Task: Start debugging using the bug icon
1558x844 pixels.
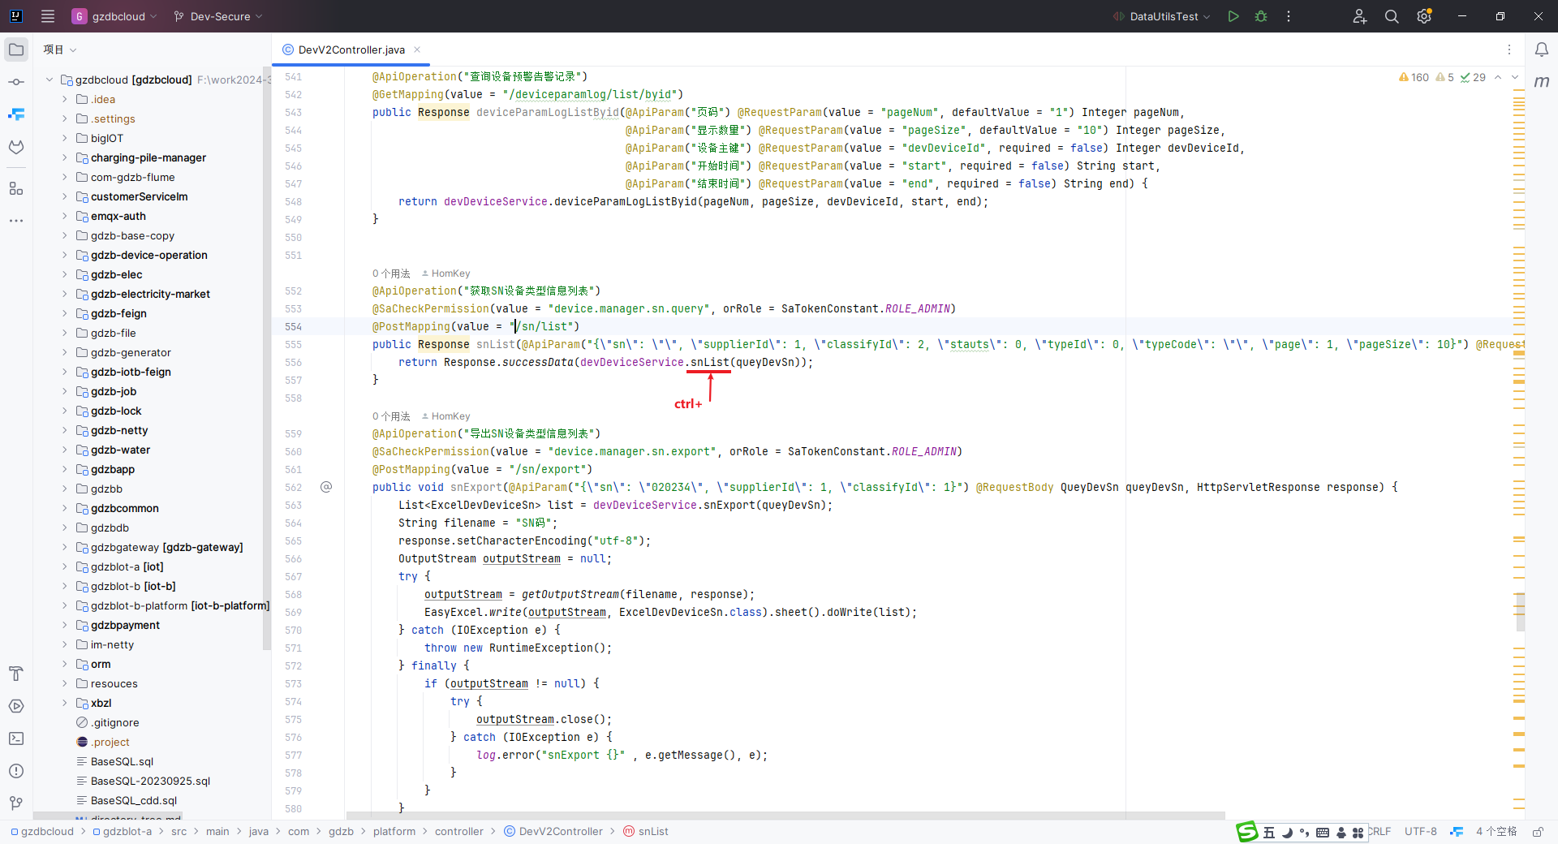Action: click(x=1260, y=16)
